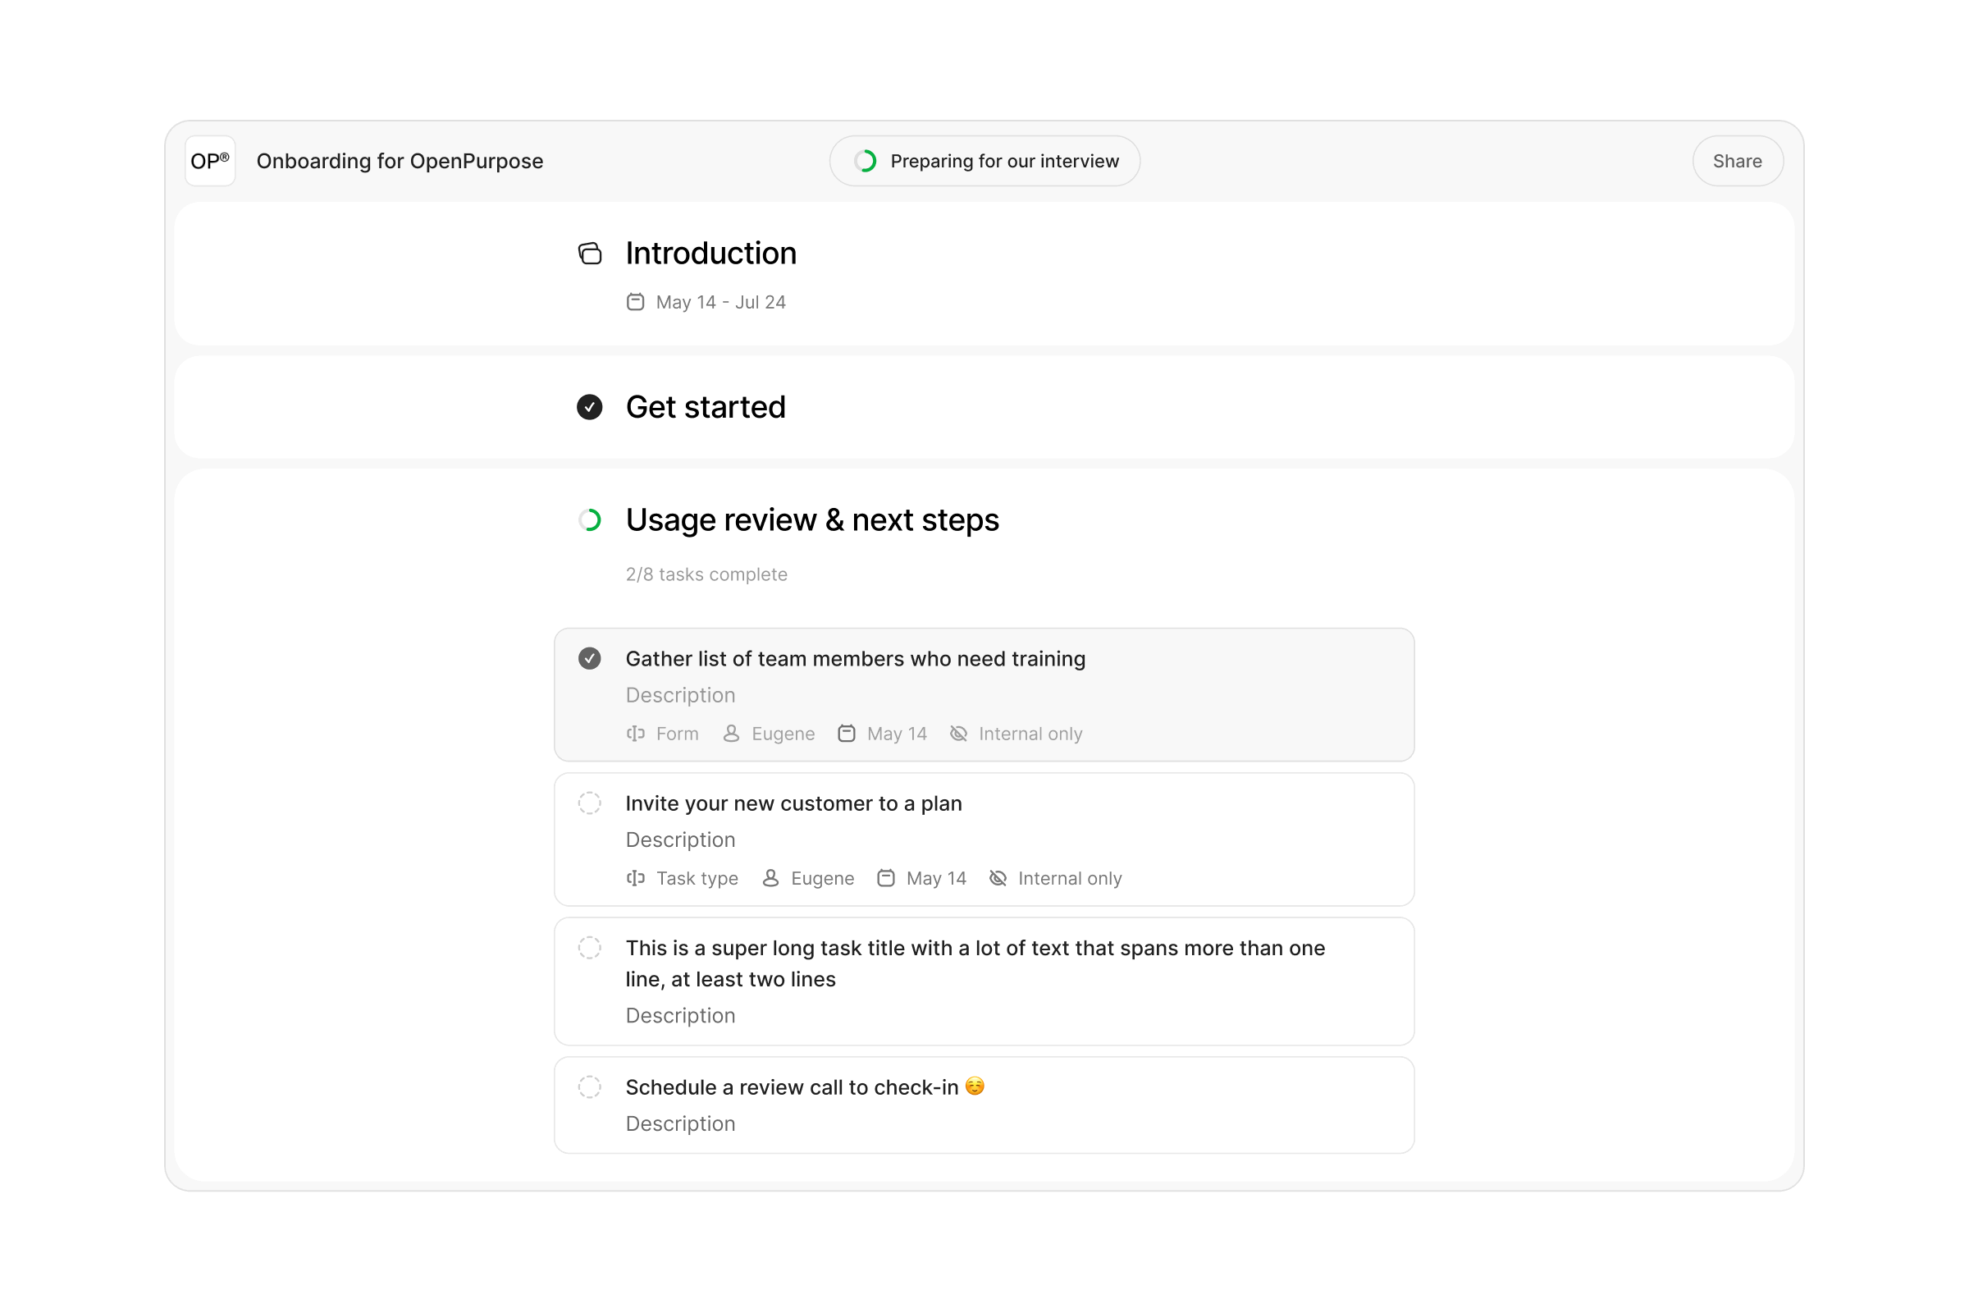1969x1313 pixels.
Task: Click Task type icon in Invite customer task
Action: coord(635,878)
